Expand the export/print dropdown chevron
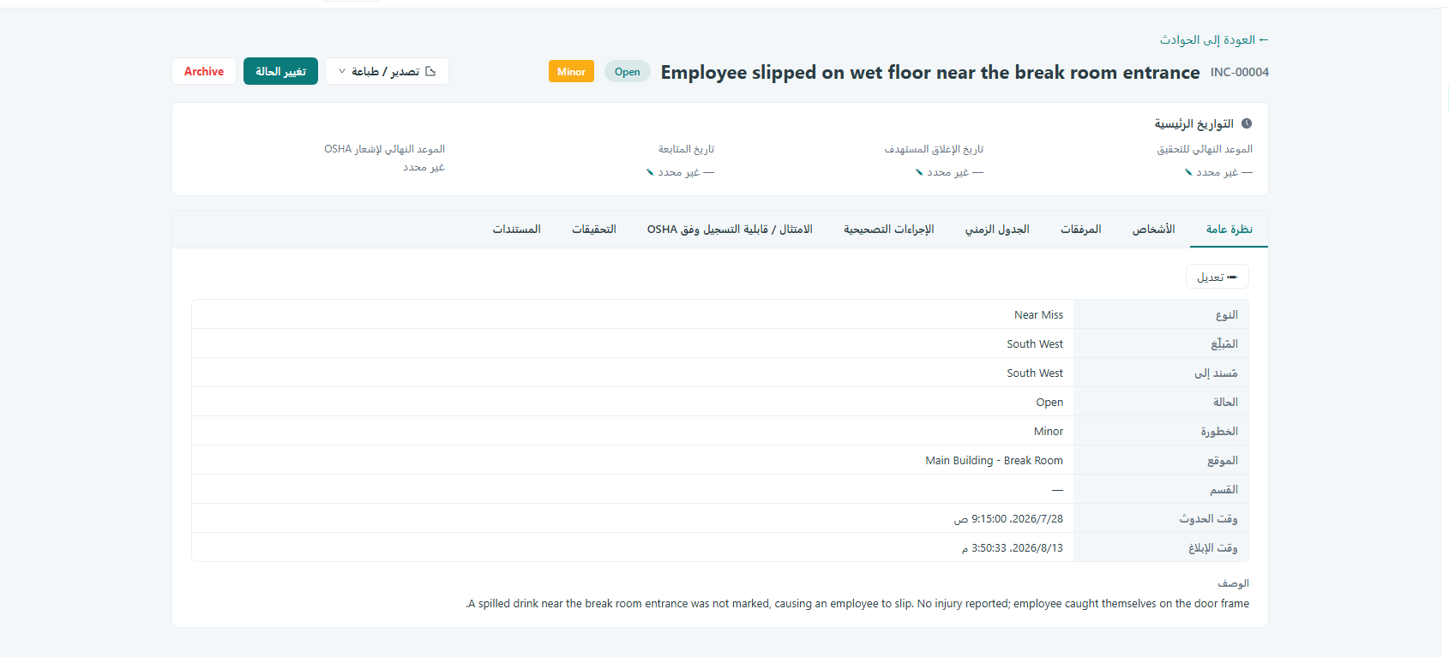 pyautogui.click(x=342, y=71)
